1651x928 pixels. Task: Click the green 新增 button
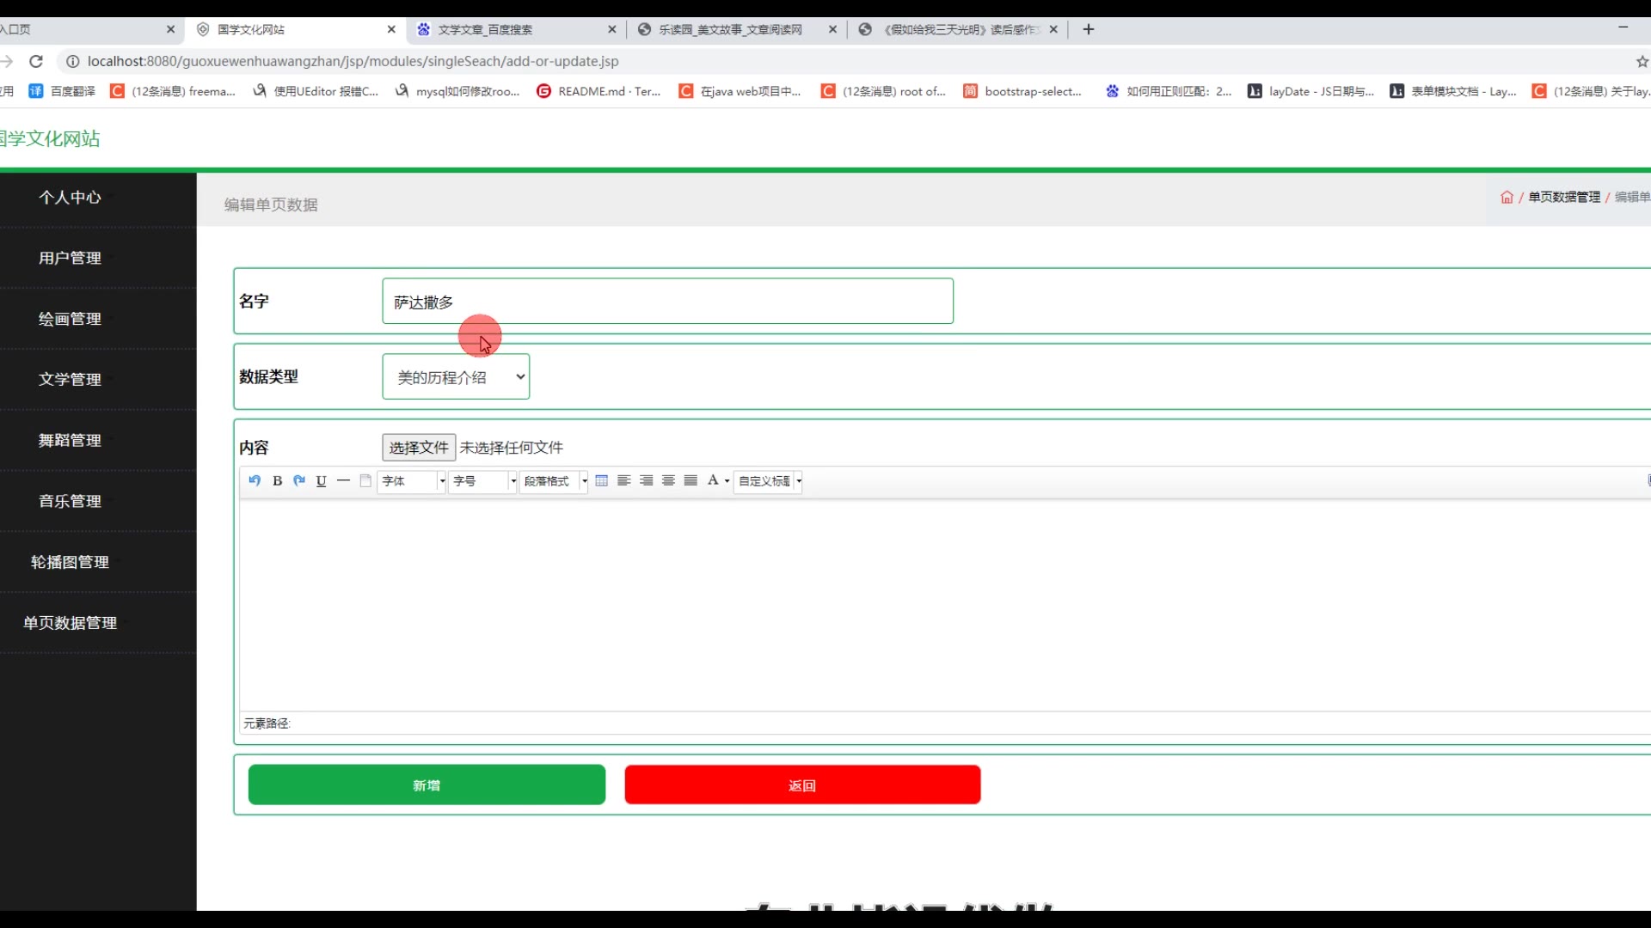427,785
